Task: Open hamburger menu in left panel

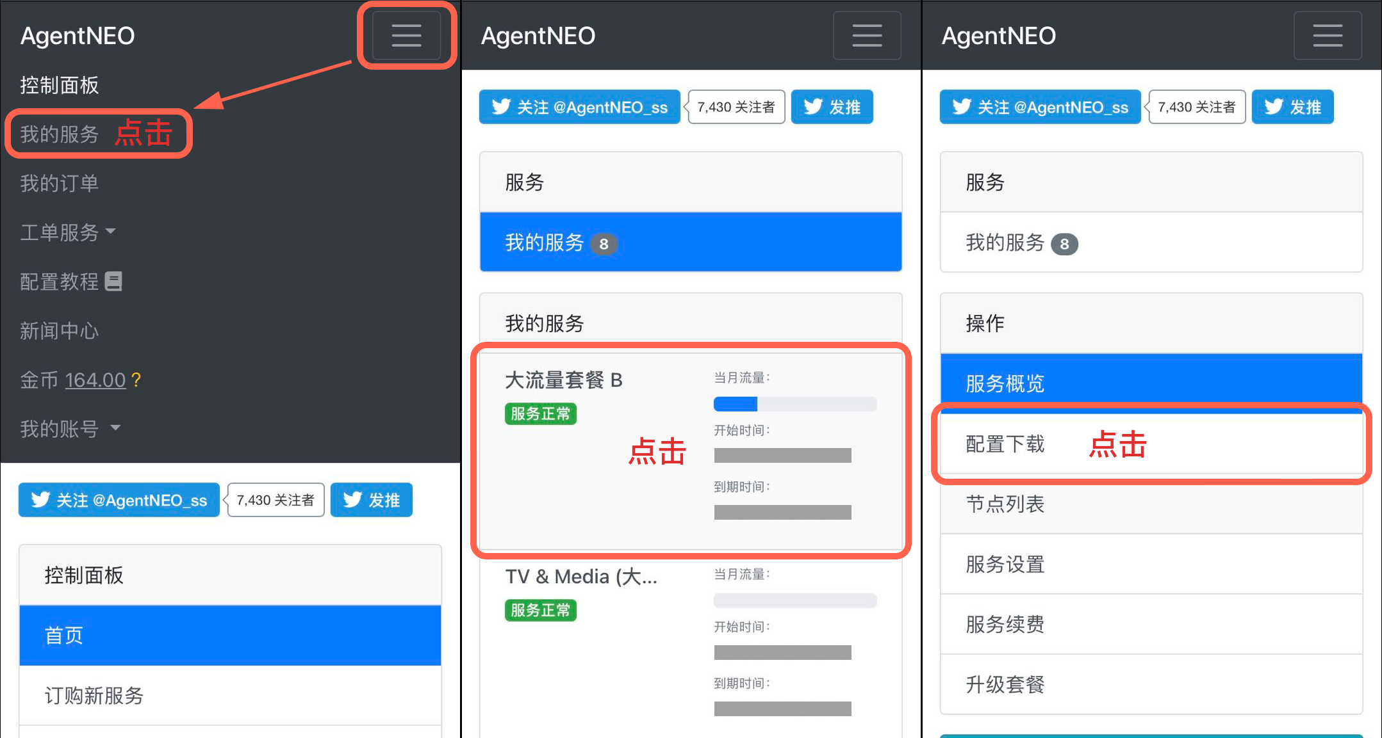Action: pos(406,36)
